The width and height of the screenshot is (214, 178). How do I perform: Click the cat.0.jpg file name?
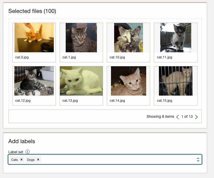(x=22, y=57)
